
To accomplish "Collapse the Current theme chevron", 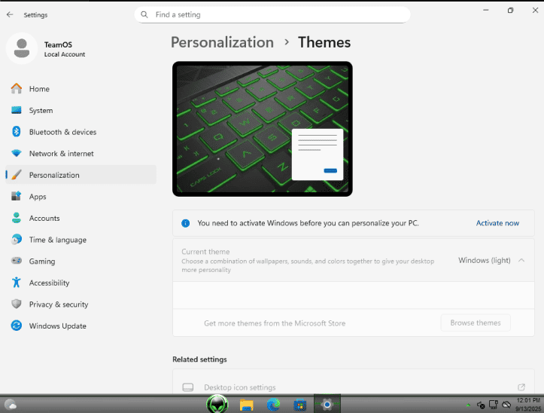I will tap(521, 260).
